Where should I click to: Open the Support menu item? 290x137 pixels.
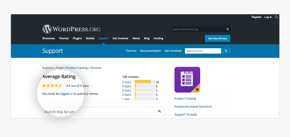(103, 38)
